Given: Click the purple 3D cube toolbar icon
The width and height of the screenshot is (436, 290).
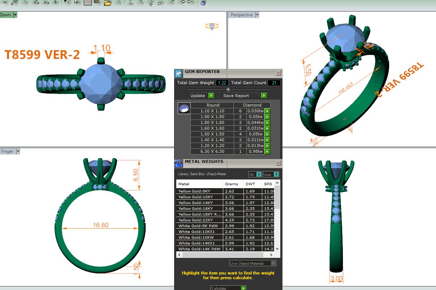Looking at the screenshot, I should [x=203, y=3].
